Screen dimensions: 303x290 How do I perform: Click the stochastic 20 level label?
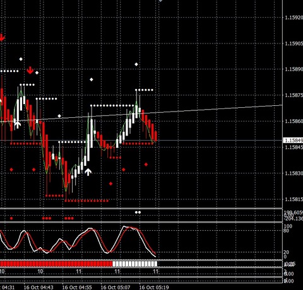point(286,252)
